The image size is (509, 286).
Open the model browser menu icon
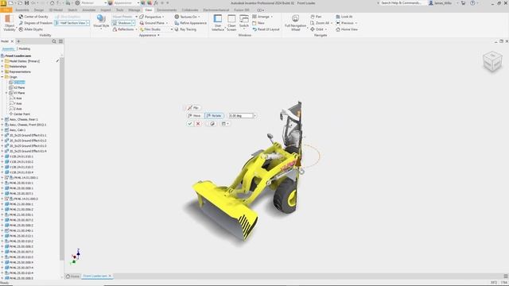pyautogui.click(x=60, y=41)
